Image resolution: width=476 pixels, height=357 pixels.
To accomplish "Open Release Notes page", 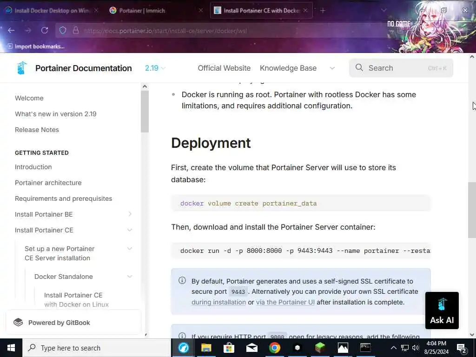I will (37, 130).
